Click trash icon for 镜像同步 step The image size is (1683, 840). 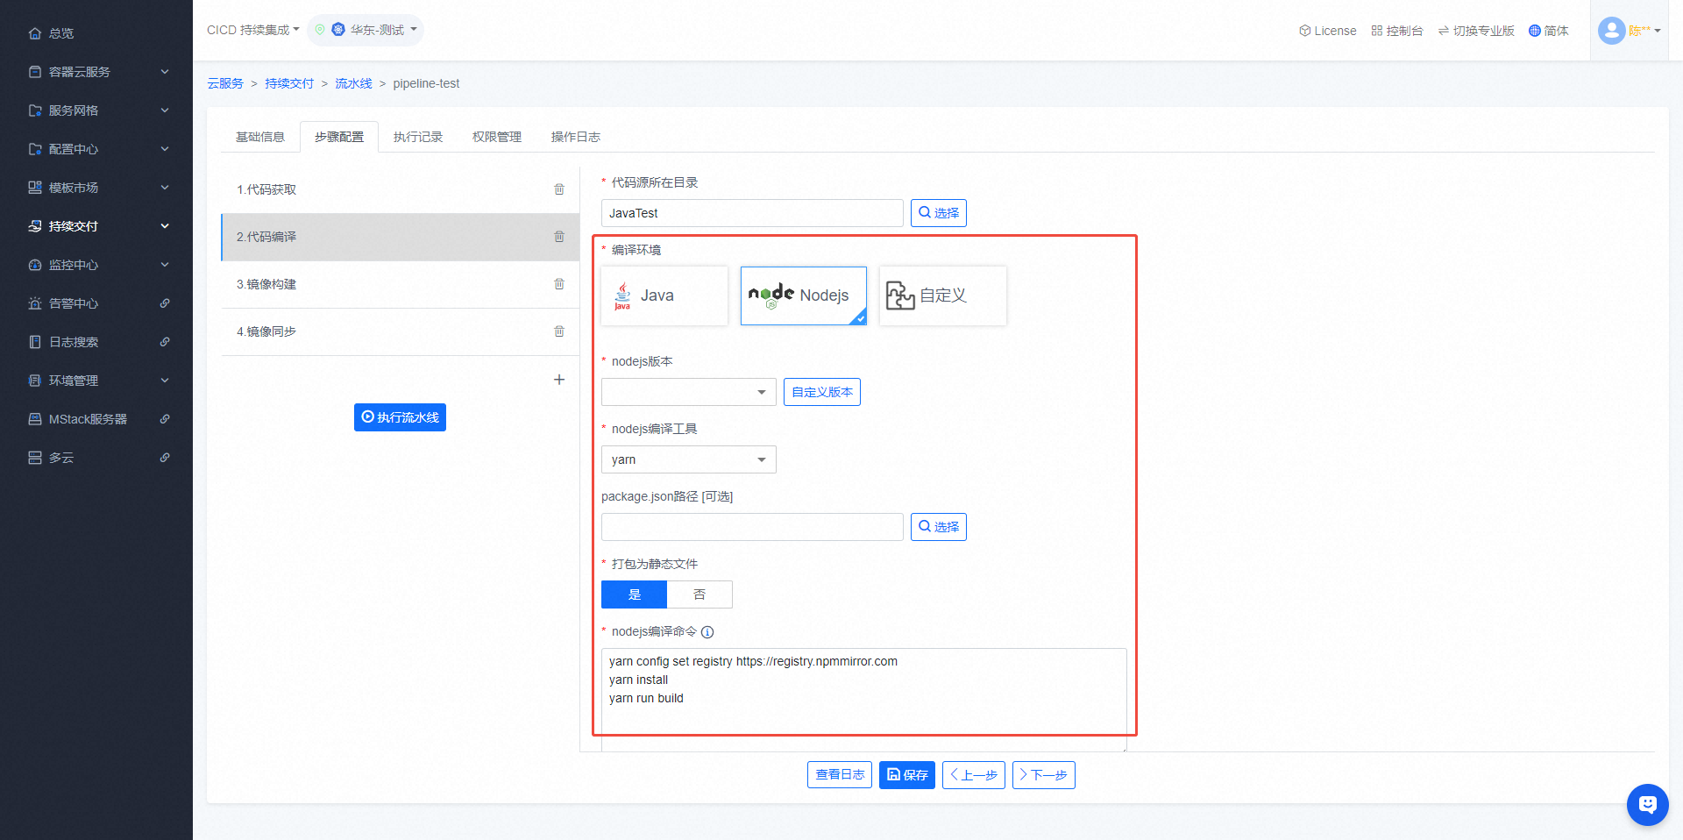559,331
